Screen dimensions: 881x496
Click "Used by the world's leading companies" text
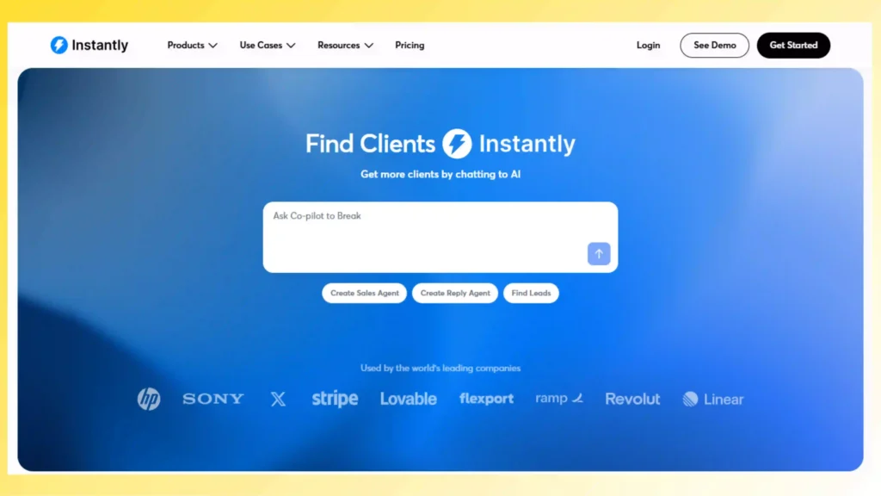pos(440,368)
